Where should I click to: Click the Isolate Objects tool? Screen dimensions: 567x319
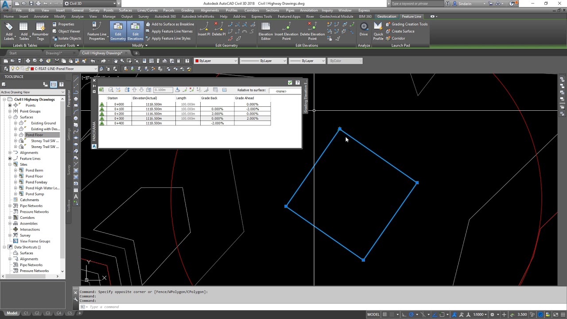pyautogui.click(x=66, y=39)
